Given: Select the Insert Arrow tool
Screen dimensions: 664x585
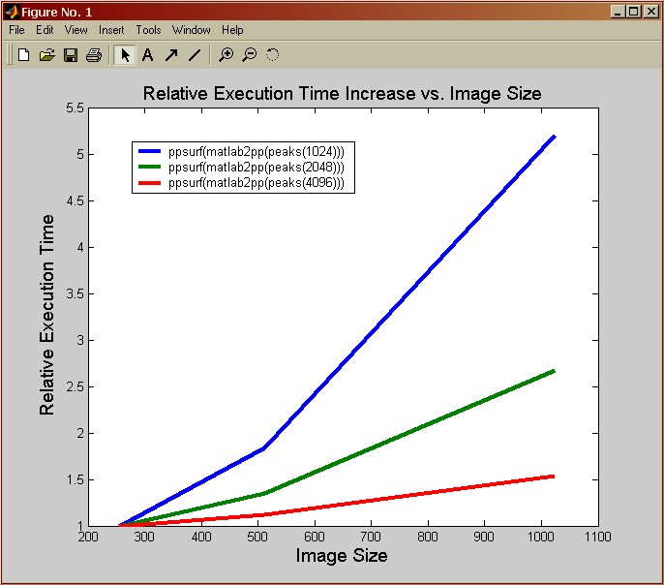Looking at the screenshot, I should coord(171,55).
